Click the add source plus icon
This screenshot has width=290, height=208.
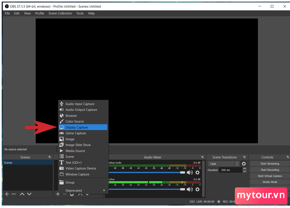click(58, 194)
